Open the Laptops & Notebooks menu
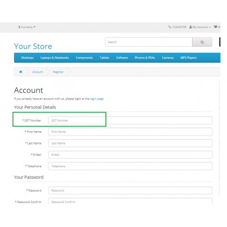Viewport: 227px width, 227px height. pyautogui.click(x=54, y=58)
